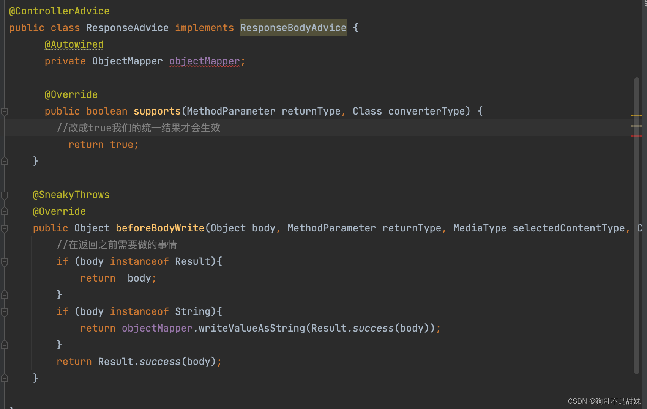Click the comment '//在返回之前需要做的事情'
647x409 pixels.
[x=117, y=245]
